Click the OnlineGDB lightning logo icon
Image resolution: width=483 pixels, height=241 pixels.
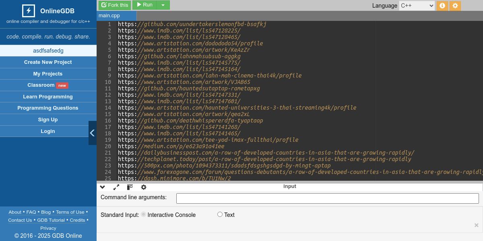28,11
